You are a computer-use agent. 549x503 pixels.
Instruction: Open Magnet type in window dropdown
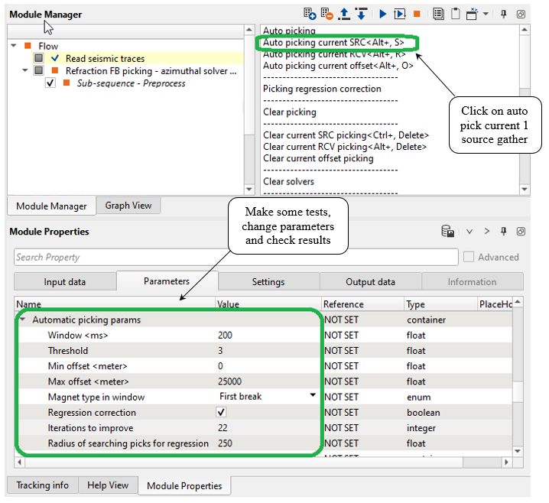coord(312,396)
